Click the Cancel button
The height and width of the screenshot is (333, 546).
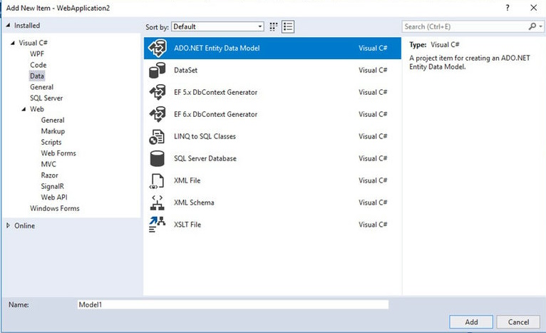point(518,322)
